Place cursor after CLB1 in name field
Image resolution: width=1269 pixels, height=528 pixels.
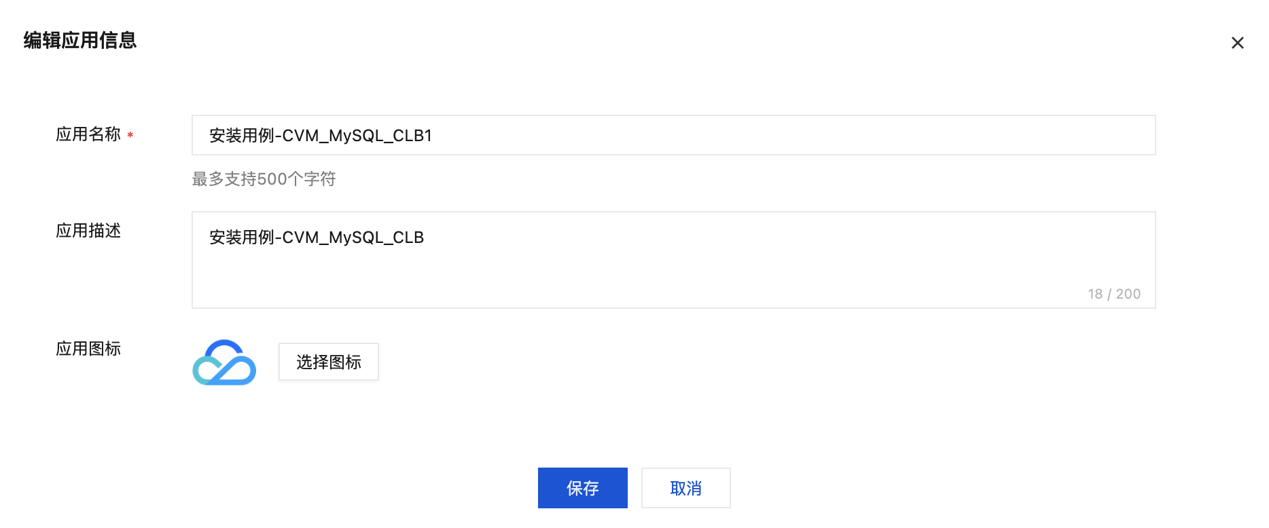(433, 136)
